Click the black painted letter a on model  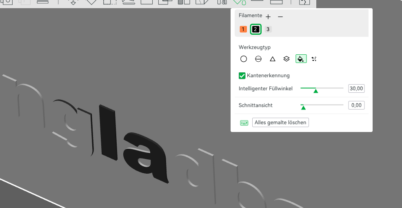pos(146,157)
